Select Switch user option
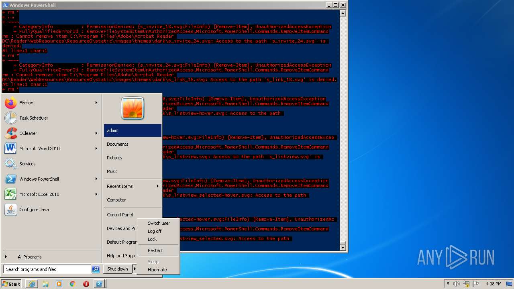 point(159,223)
